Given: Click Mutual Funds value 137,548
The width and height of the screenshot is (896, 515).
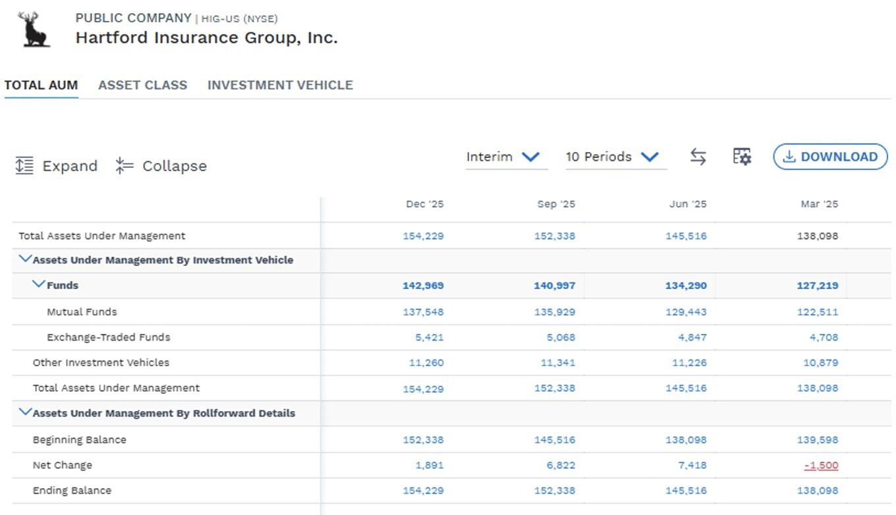Looking at the screenshot, I should [423, 312].
